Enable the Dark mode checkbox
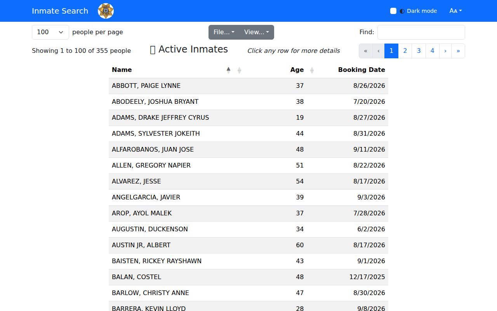The height and width of the screenshot is (311, 497). coord(393,11)
